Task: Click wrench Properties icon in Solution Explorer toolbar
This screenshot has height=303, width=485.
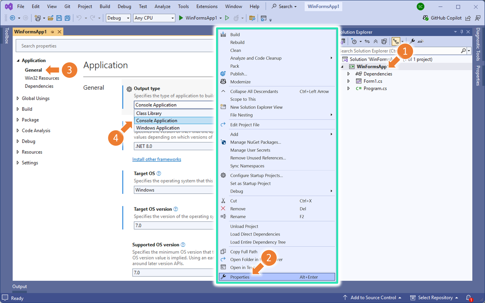Action: 412,41
